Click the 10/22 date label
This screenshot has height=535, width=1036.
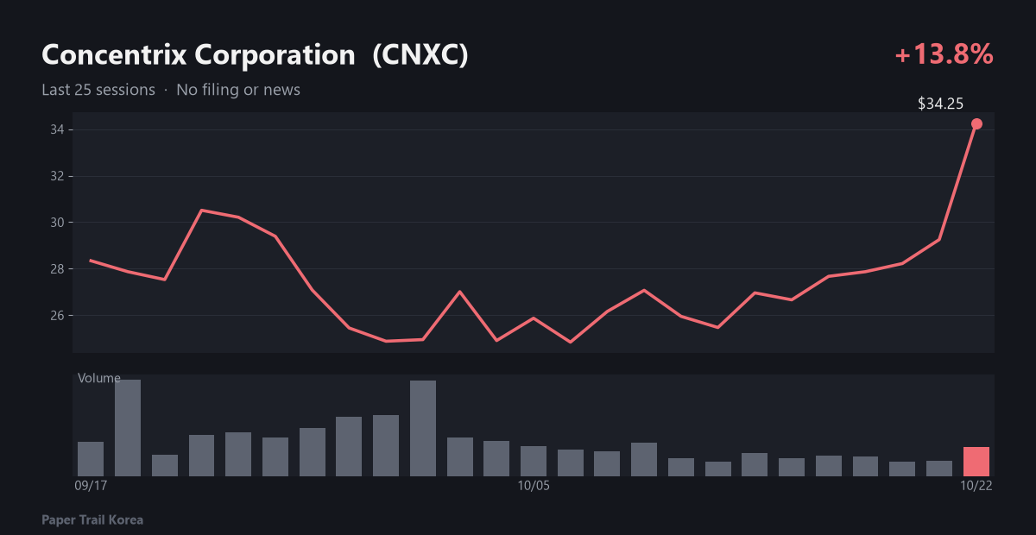976,486
